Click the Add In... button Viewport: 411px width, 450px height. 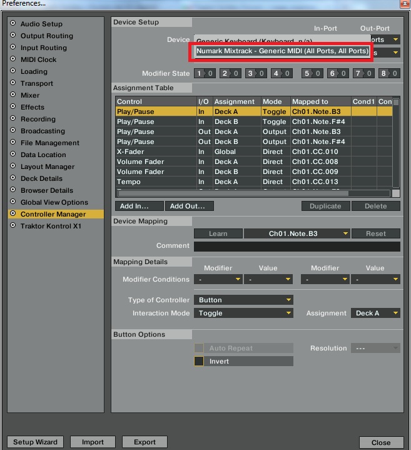coord(140,206)
